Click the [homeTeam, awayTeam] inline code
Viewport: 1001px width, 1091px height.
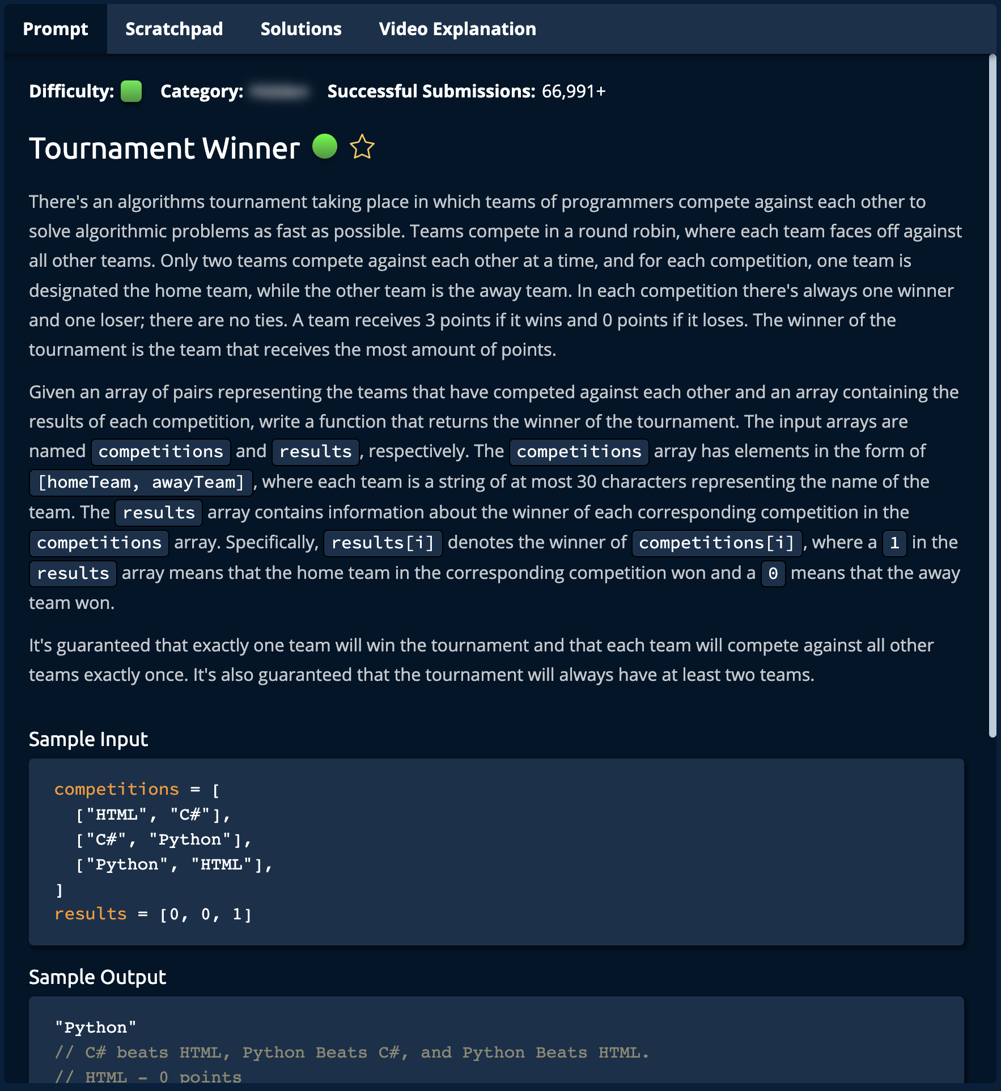[x=141, y=482]
